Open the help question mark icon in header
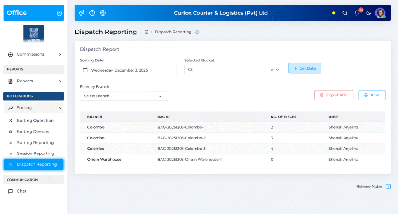Image resolution: width=398 pixels, height=214 pixels. point(92,13)
